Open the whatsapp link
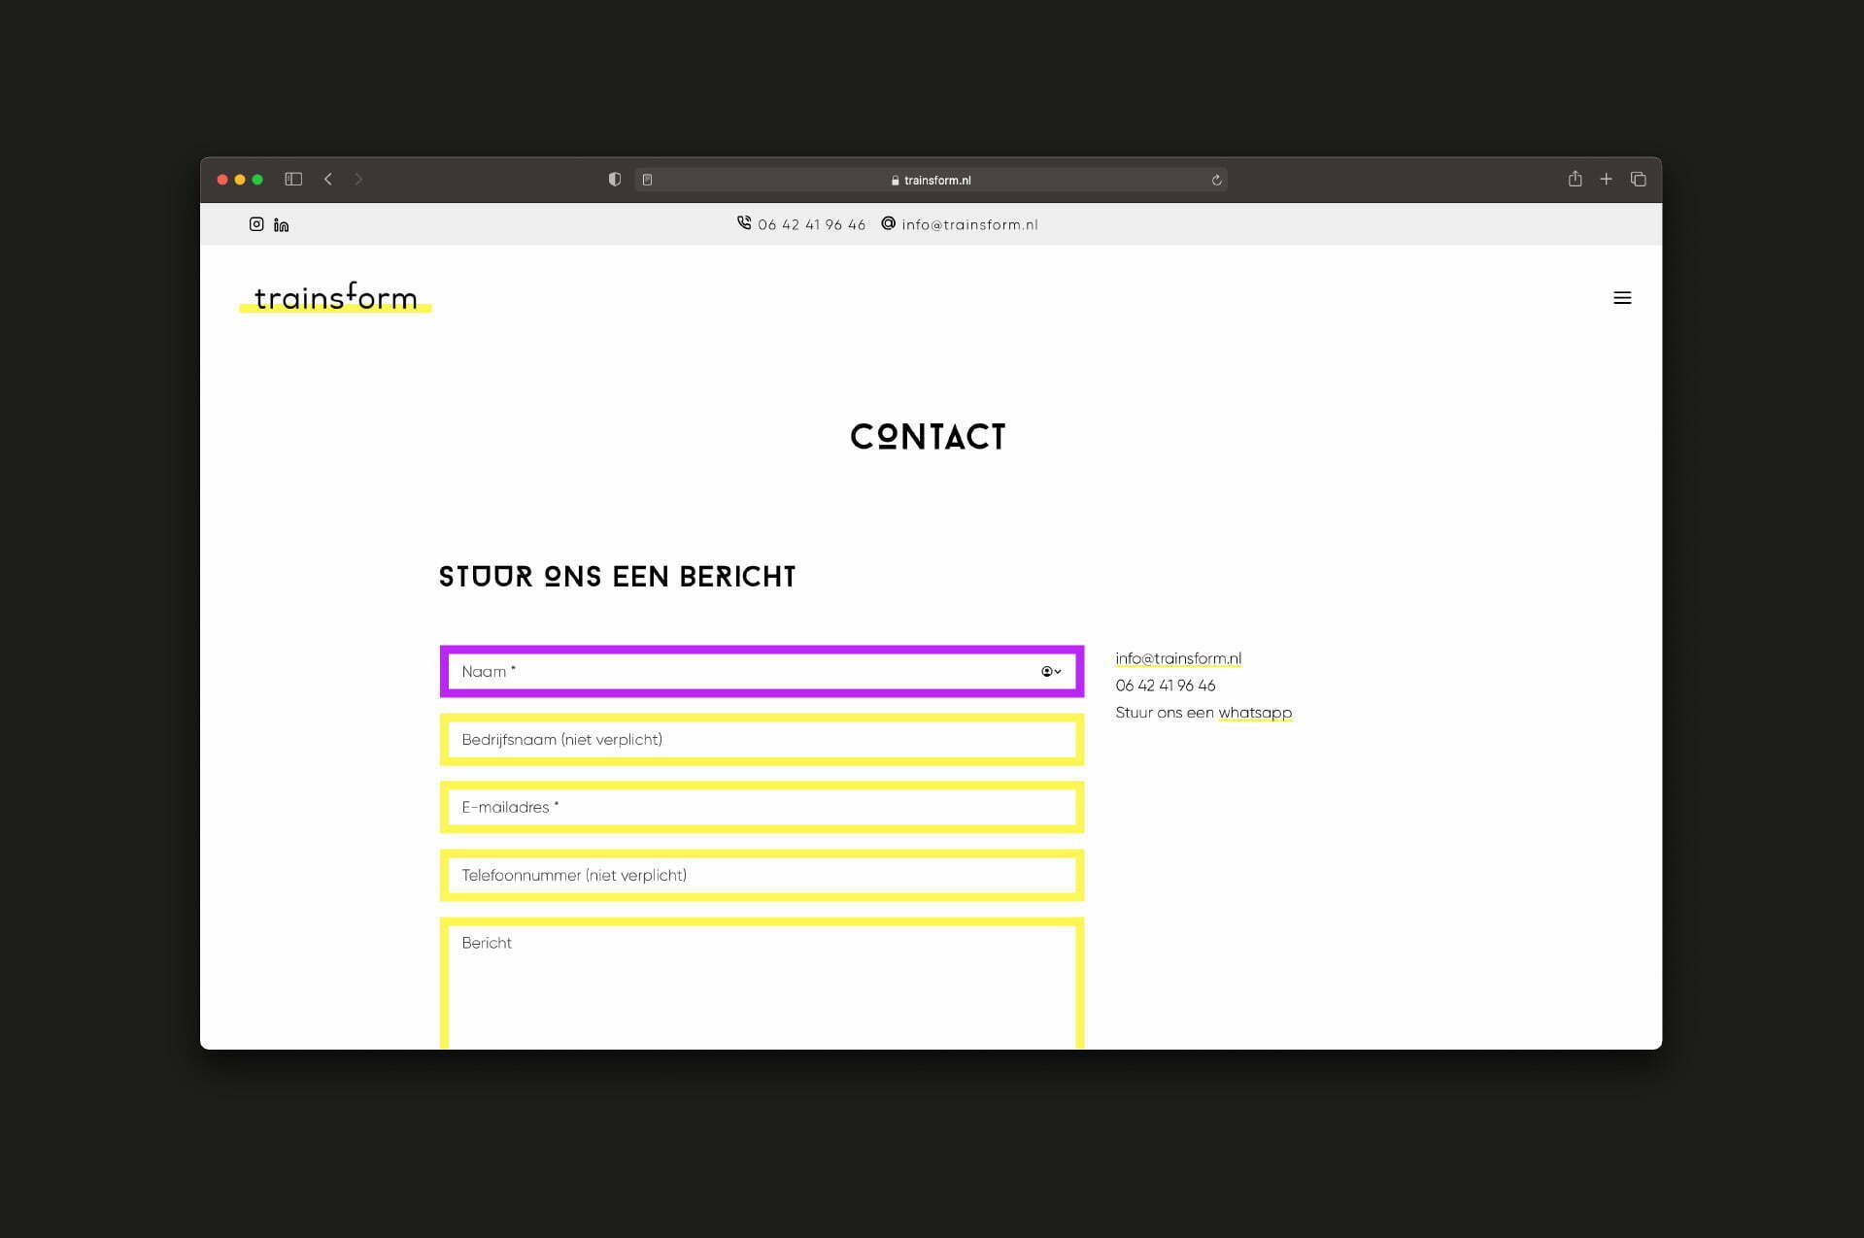Viewport: 1864px width, 1238px height. point(1255,713)
